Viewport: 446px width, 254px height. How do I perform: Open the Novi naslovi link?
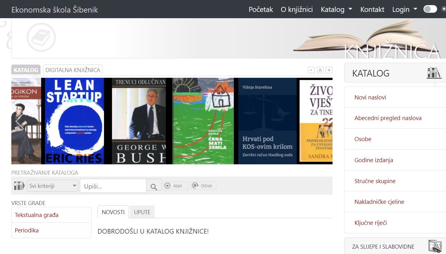[370, 97]
